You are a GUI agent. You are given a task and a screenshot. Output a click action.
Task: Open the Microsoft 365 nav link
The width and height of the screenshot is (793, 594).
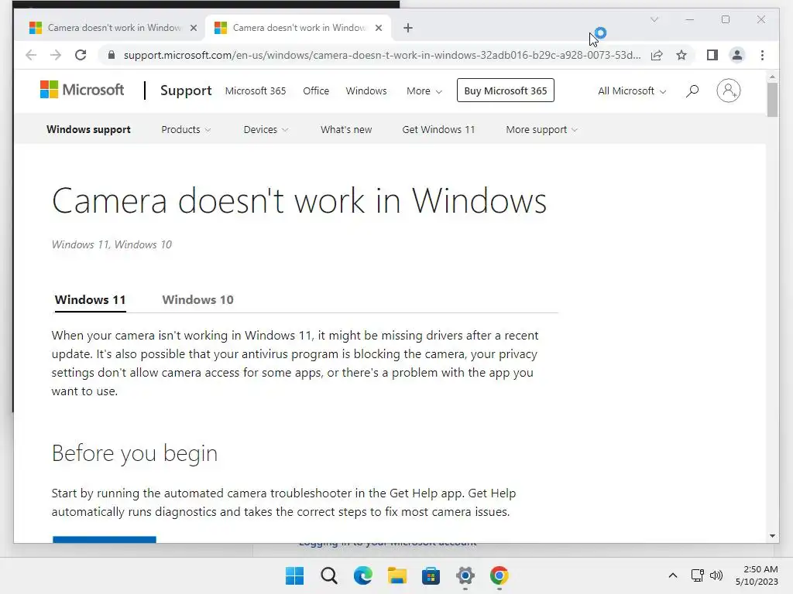(256, 91)
